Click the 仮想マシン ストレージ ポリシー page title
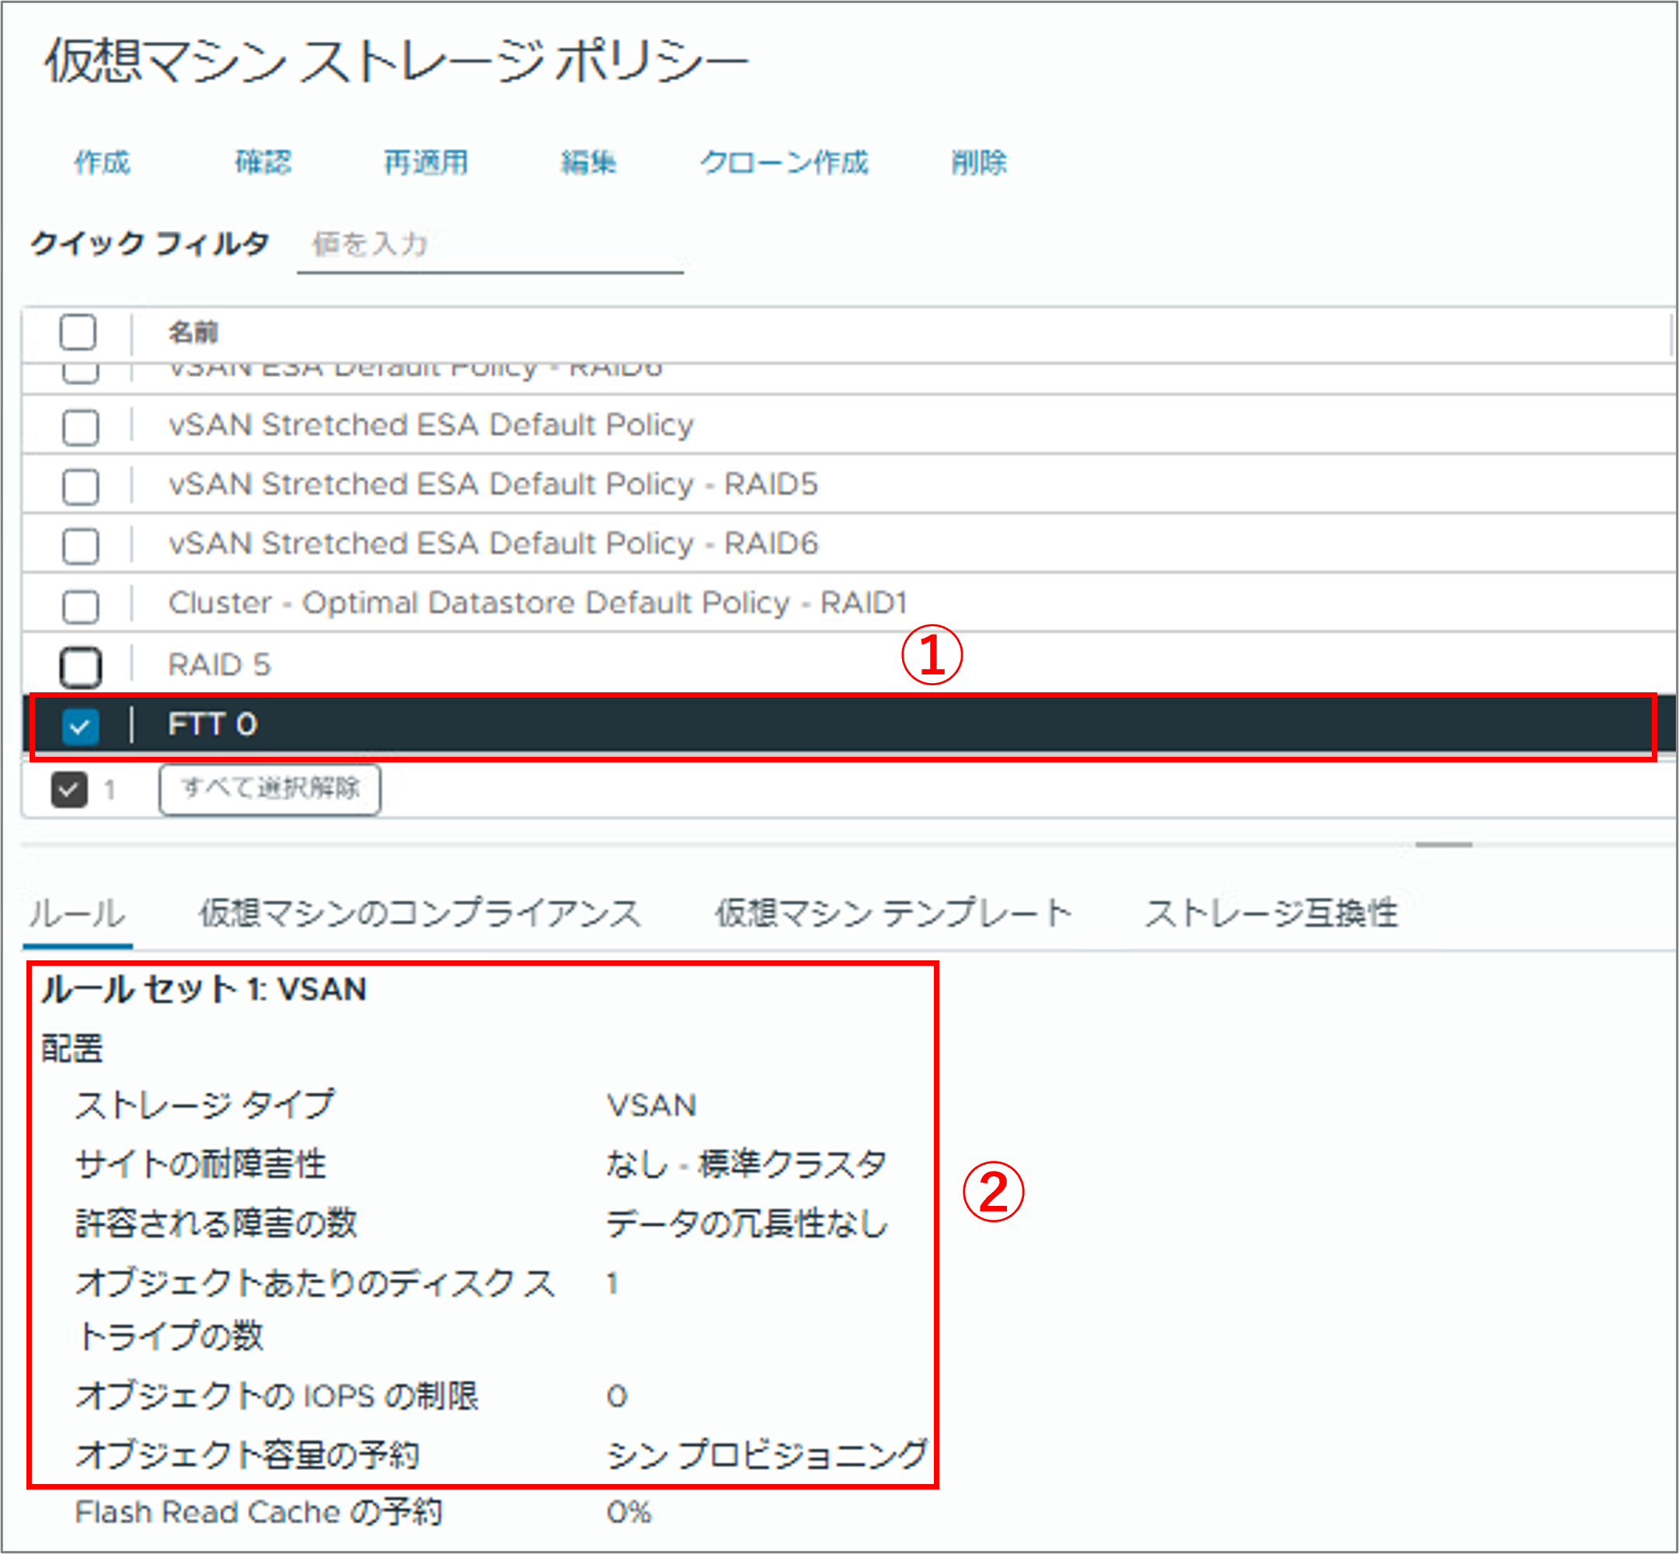 pos(396,61)
